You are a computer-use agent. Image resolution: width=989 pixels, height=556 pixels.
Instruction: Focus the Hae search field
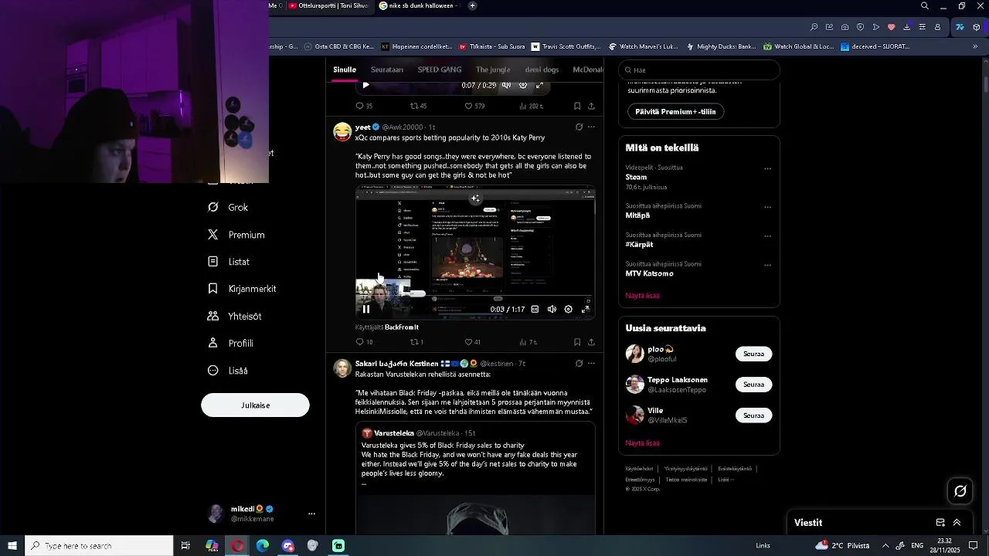tap(699, 69)
